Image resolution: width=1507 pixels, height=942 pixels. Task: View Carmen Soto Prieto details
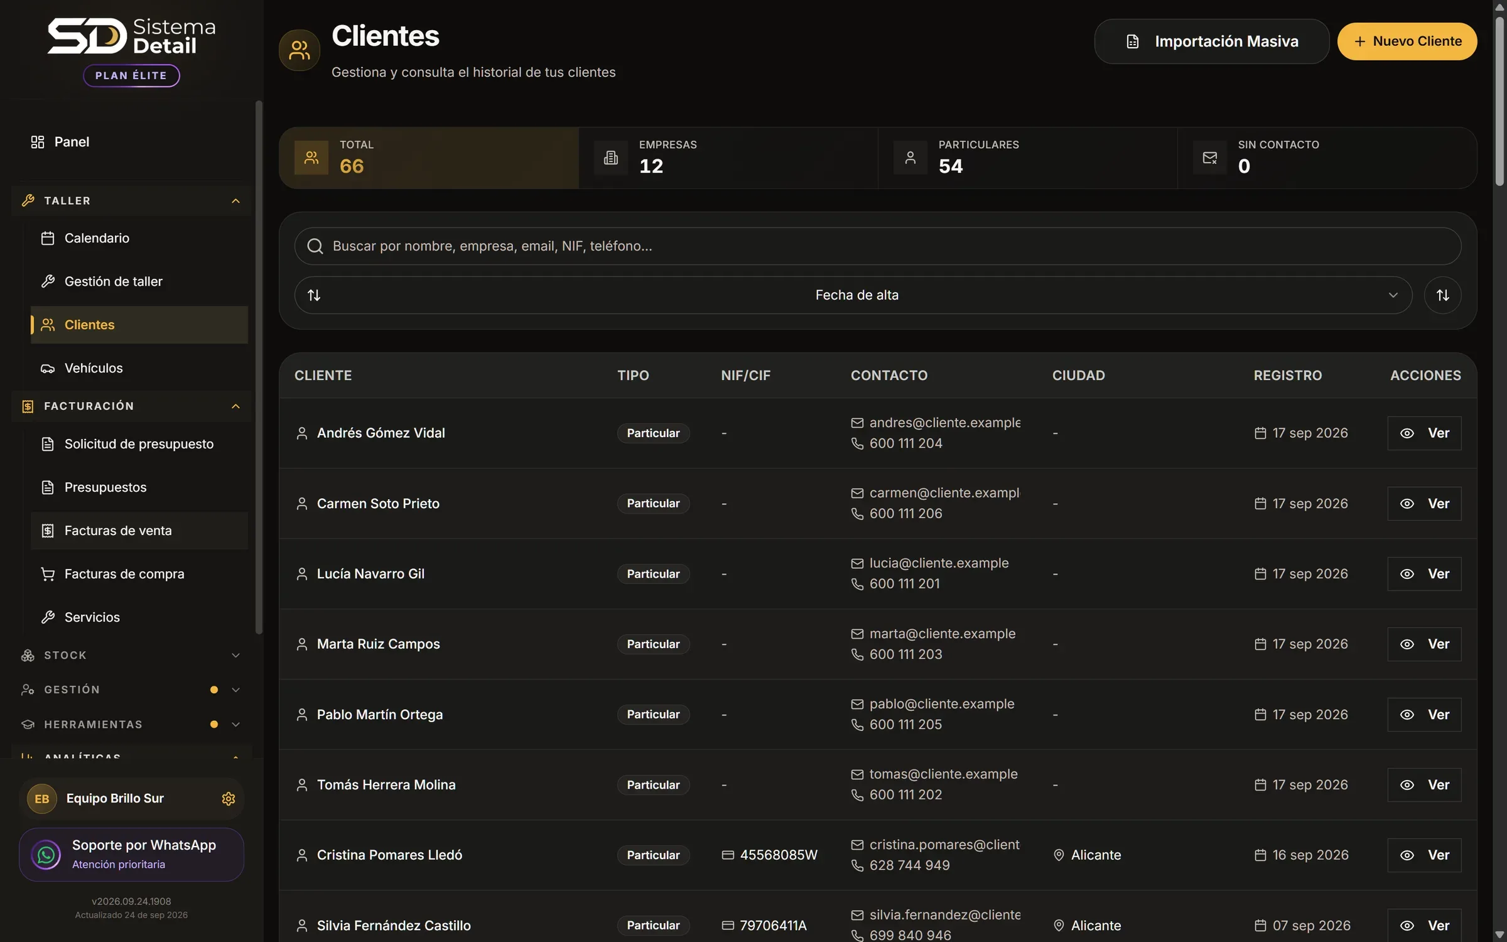click(1424, 504)
